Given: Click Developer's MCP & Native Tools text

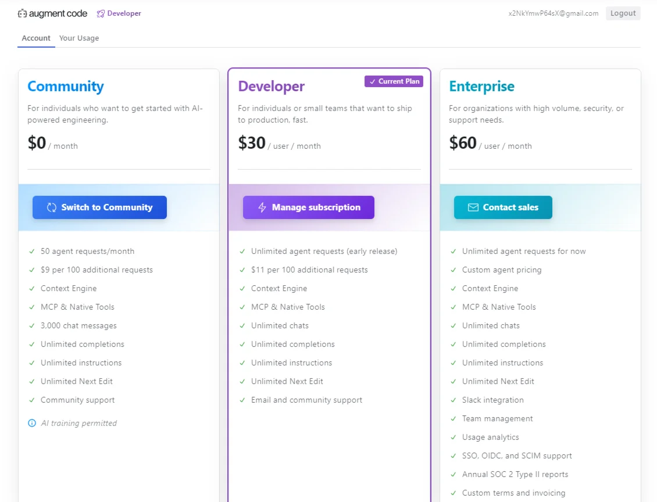Looking at the screenshot, I should click(288, 307).
